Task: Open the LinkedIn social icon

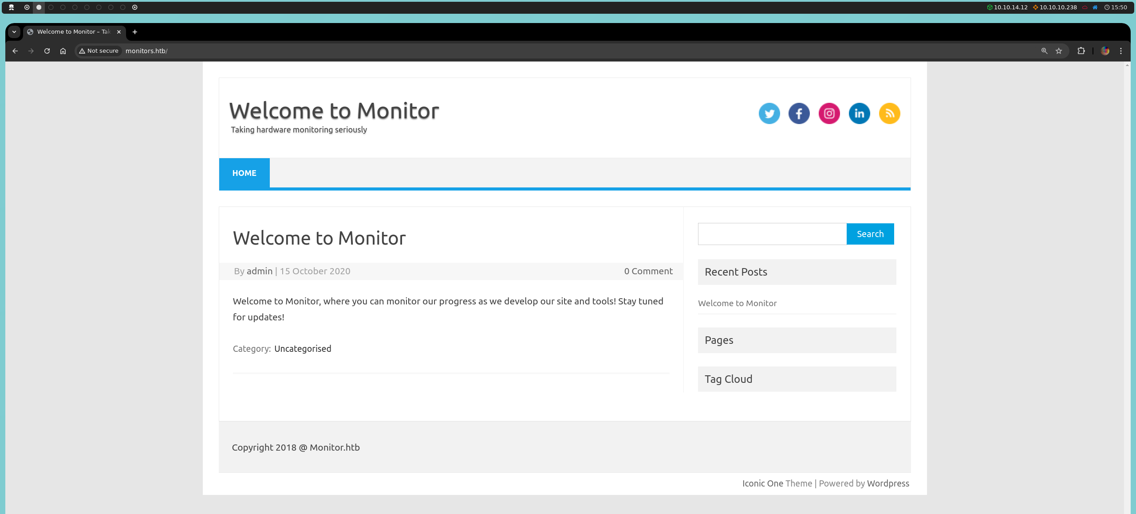Action: 859,113
